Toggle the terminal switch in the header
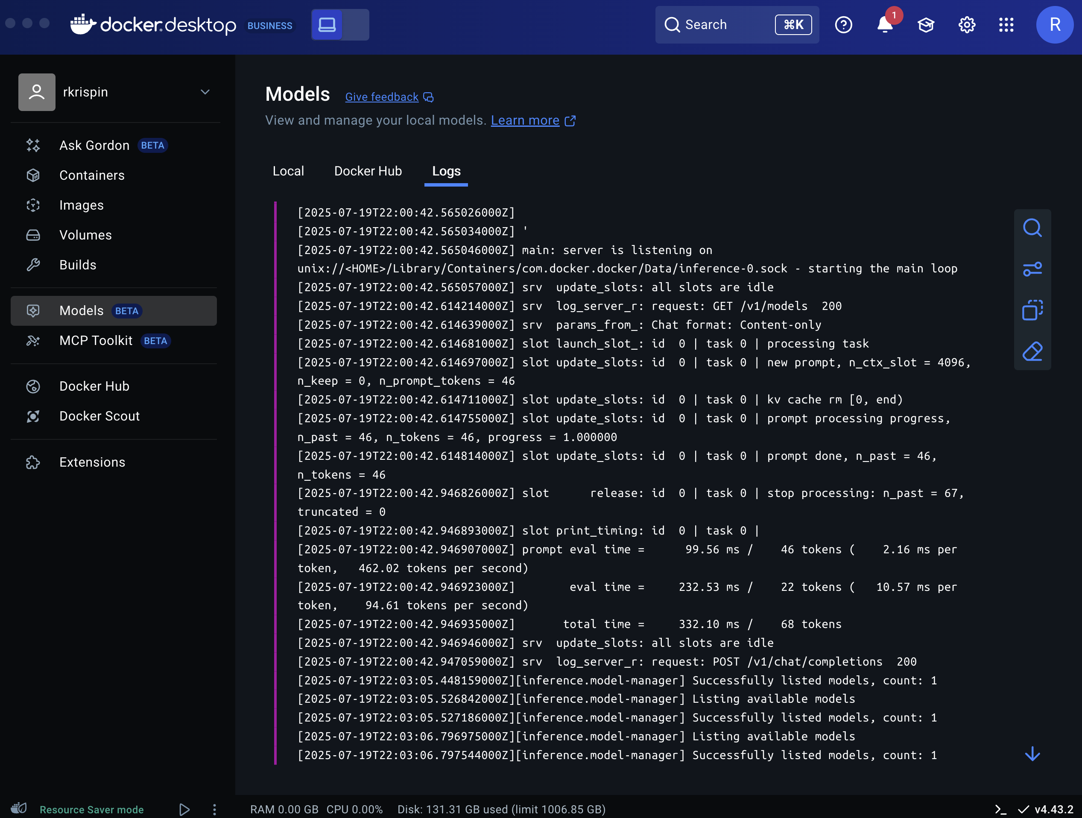 tap(340, 24)
